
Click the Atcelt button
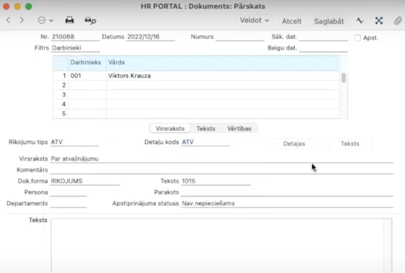292,21
